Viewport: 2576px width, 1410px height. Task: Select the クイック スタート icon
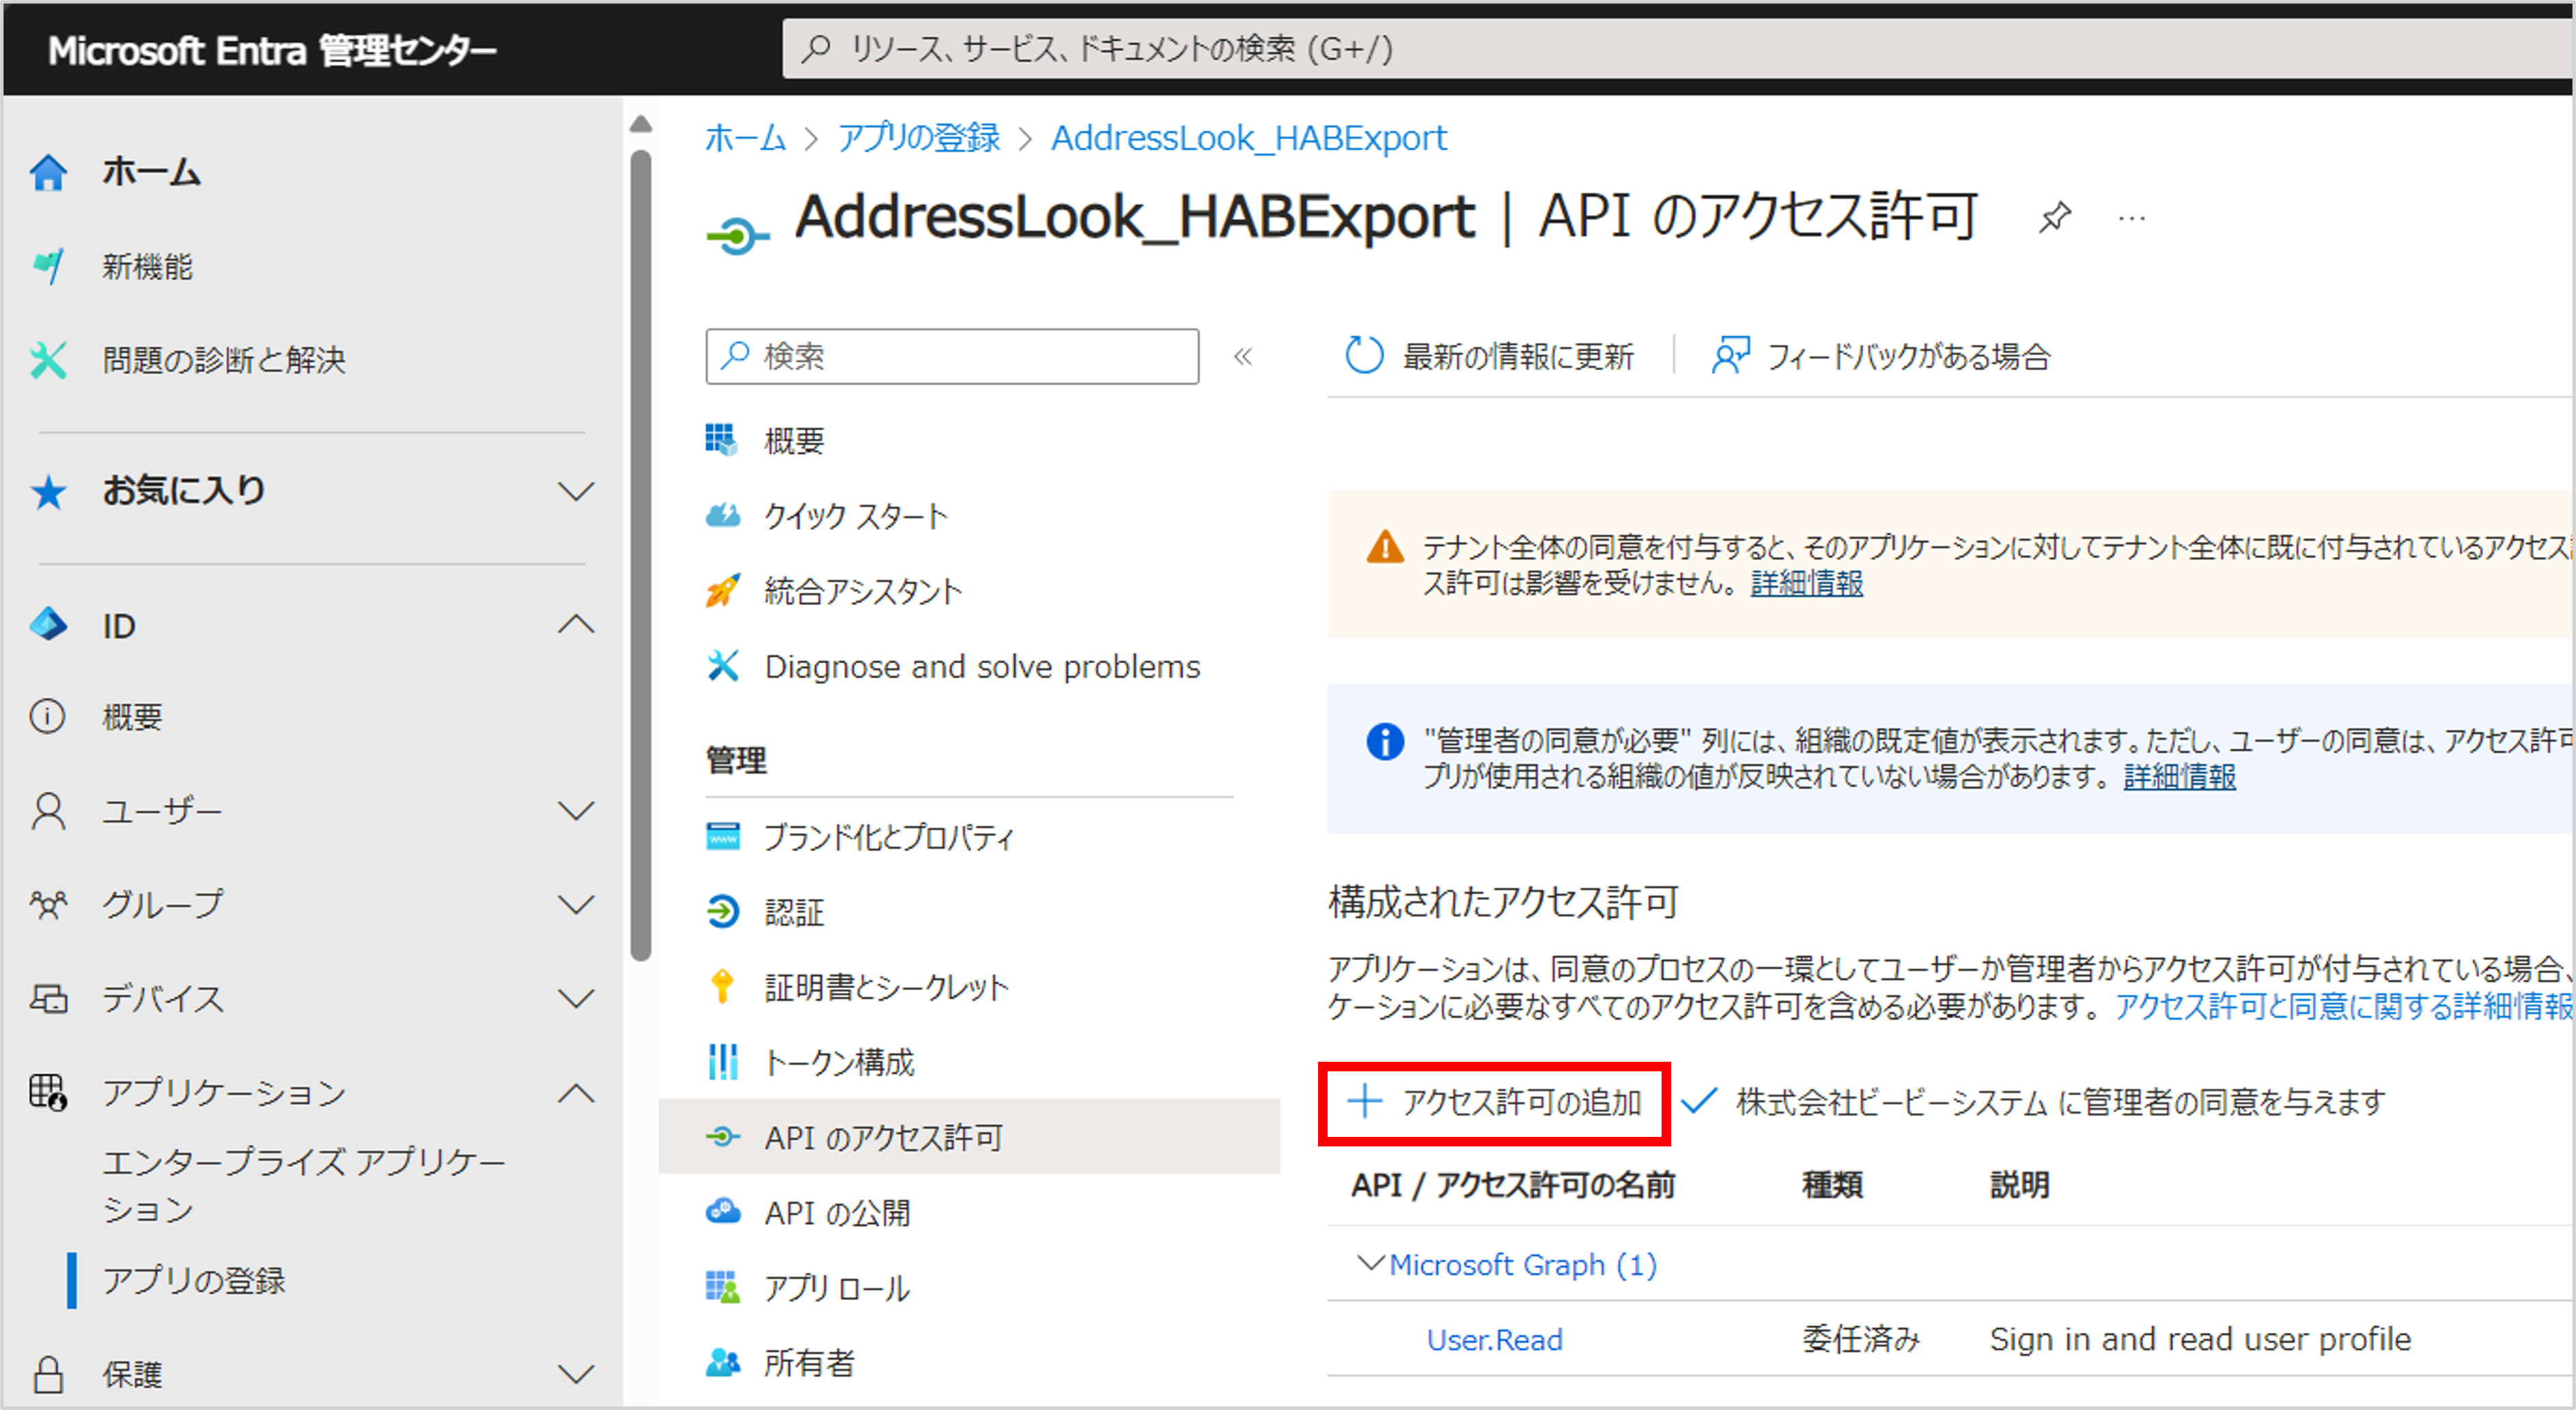click(724, 515)
